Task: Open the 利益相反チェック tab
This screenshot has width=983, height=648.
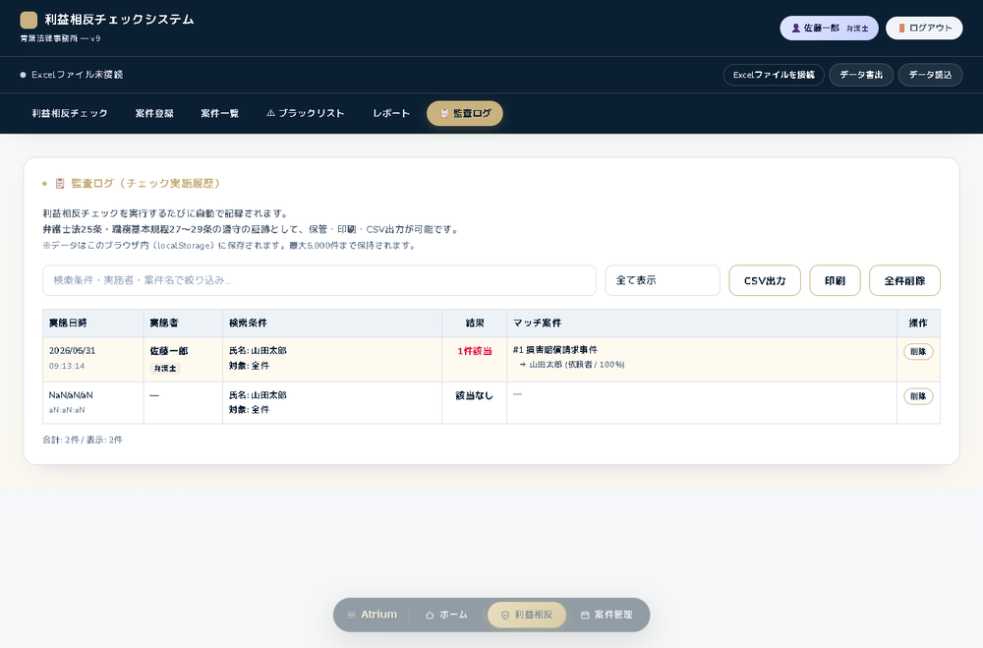Action: [70, 113]
